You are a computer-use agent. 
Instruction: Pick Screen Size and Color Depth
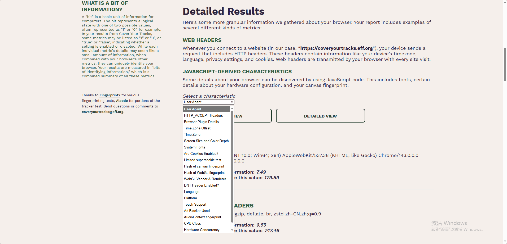[x=206, y=141]
